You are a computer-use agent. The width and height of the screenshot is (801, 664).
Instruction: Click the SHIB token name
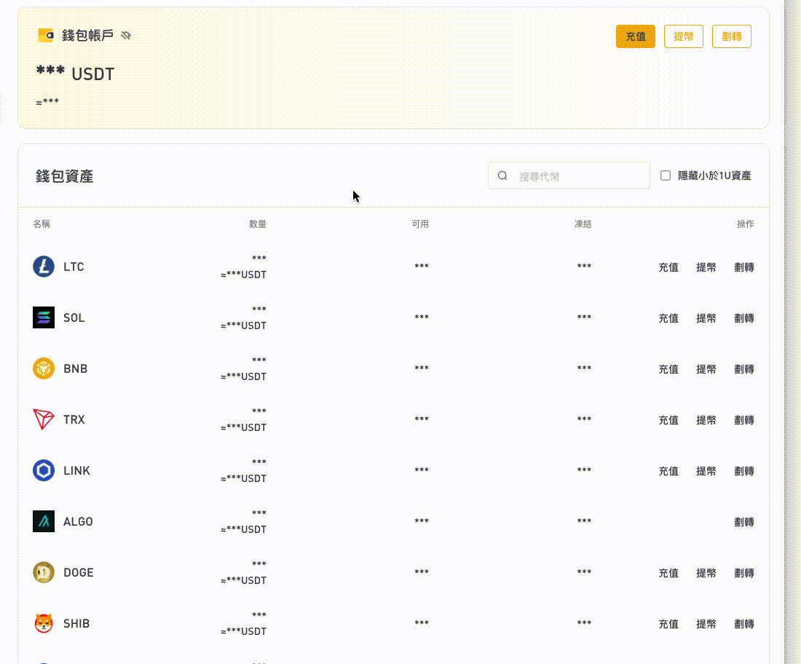coord(76,624)
